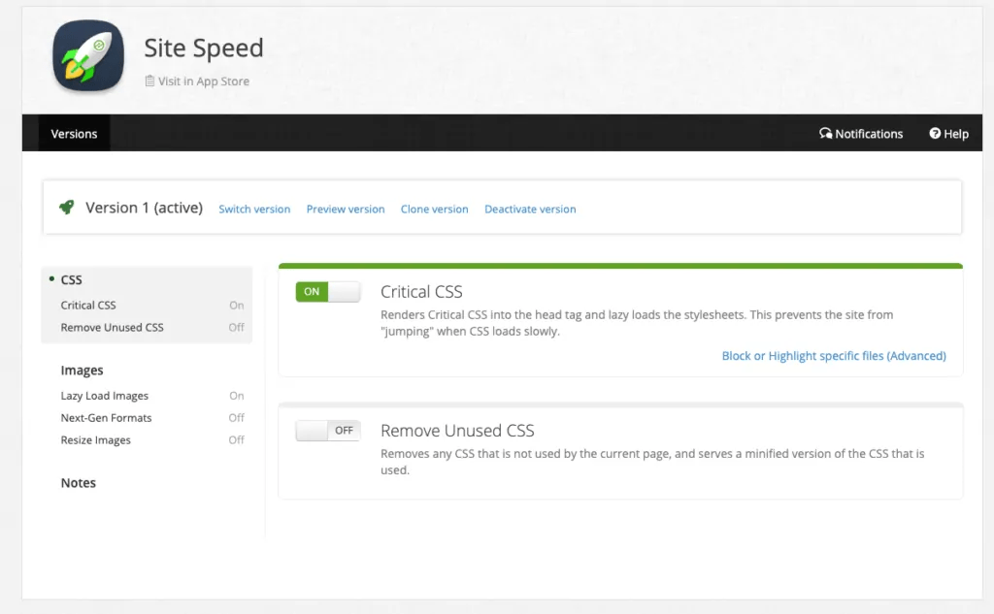This screenshot has width=994, height=614.
Task: Click the Site Speed page title
Action: [204, 48]
